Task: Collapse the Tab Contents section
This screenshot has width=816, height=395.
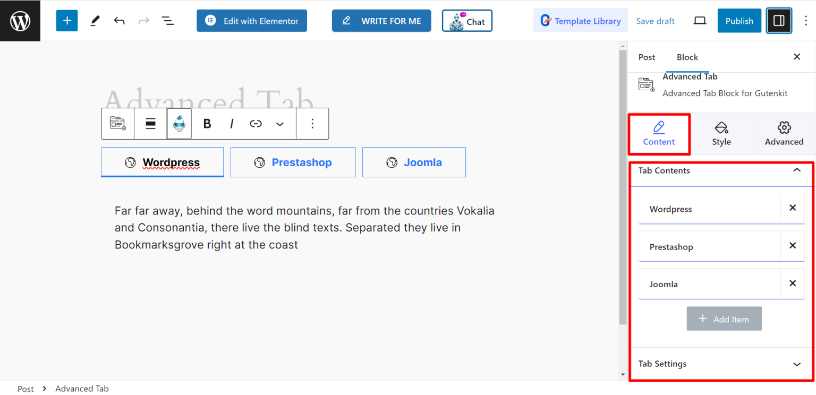Action: point(796,170)
